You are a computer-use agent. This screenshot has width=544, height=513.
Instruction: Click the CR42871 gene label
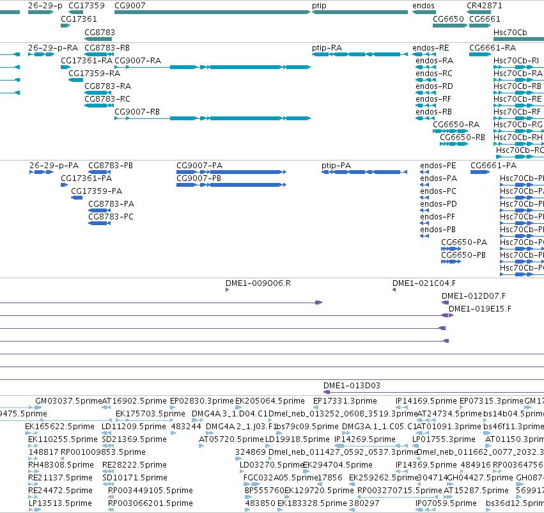(484, 6)
